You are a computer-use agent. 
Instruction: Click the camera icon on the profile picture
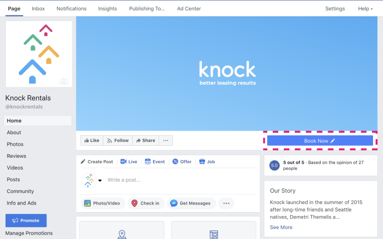63,80
